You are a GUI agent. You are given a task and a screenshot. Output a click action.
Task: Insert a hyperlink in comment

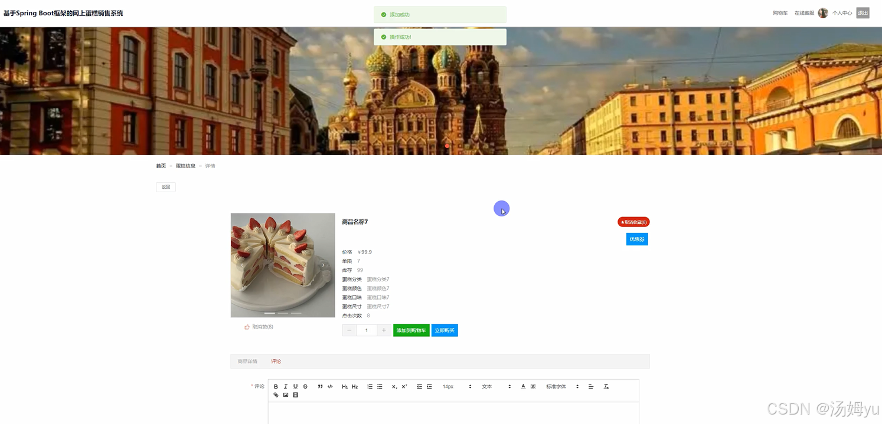pos(276,395)
